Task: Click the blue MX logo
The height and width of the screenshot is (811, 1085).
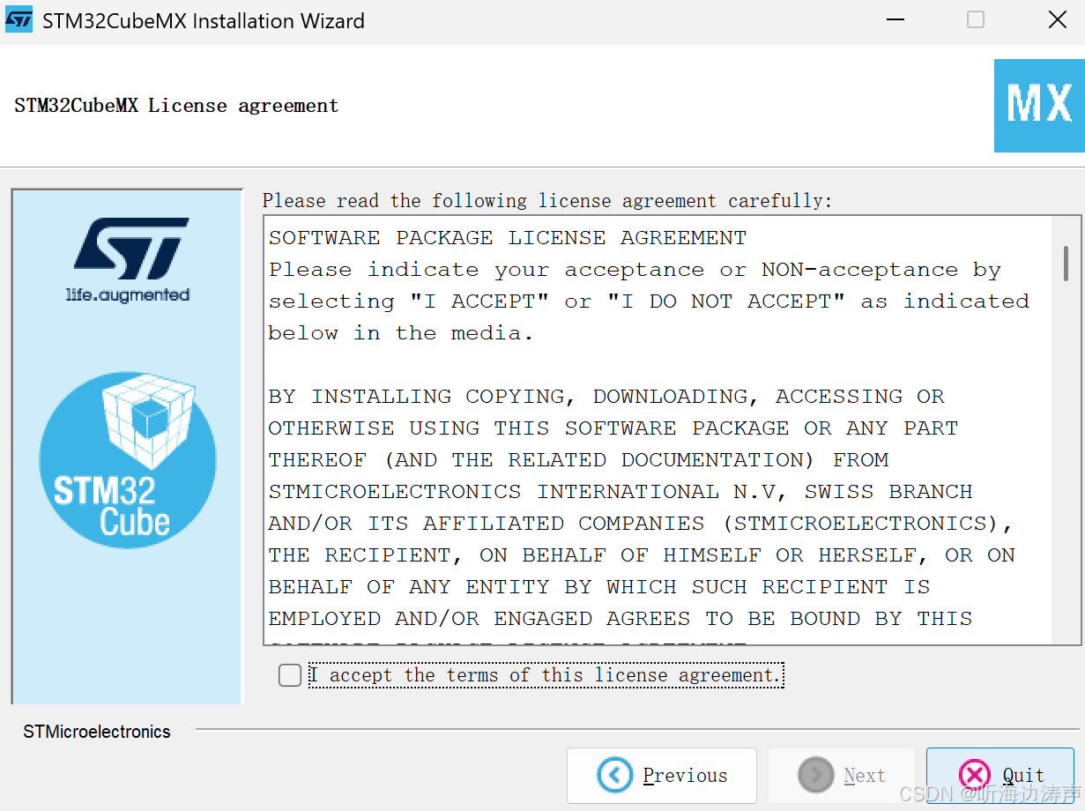Action: [1039, 106]
